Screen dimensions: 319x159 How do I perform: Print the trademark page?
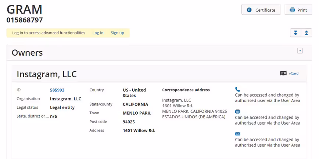click(x=298, y=10)
